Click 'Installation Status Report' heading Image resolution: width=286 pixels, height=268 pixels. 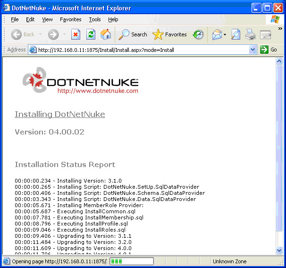pyautogui.click(x=65, y=165)
